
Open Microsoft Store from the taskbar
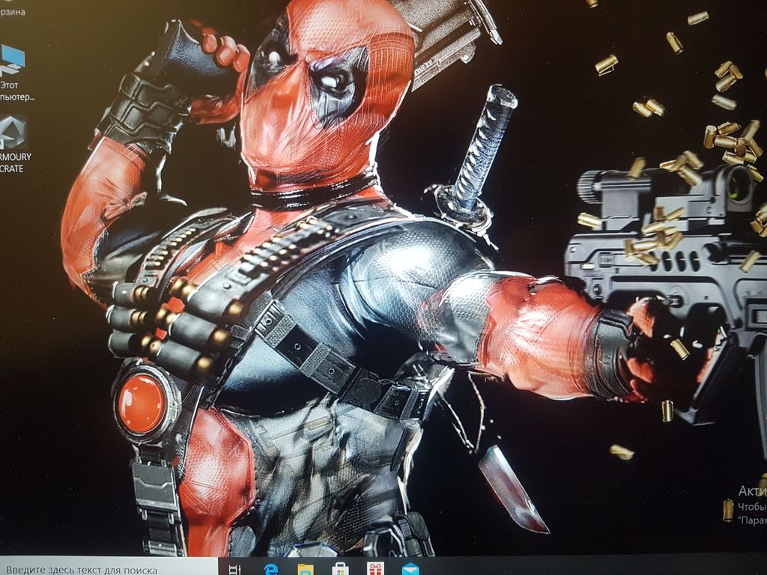340,569
